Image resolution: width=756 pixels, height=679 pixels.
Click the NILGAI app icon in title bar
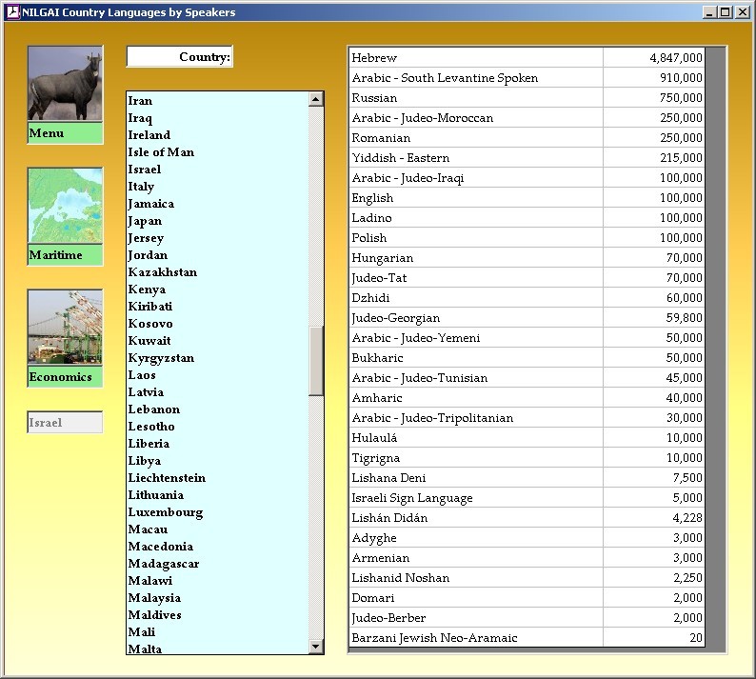(x=12, y=12)
